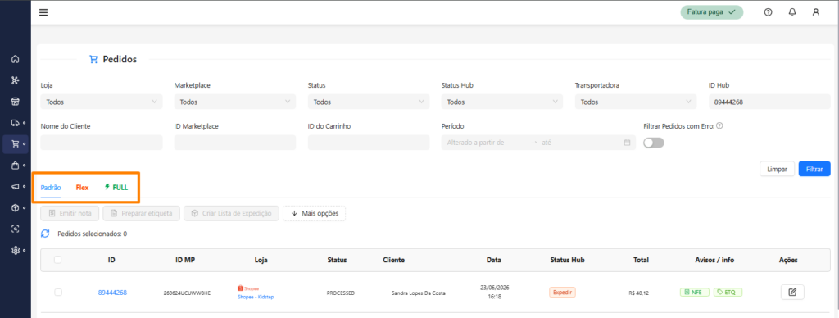
Task: Open scan icon in sidebar
Action: (15, 229)
